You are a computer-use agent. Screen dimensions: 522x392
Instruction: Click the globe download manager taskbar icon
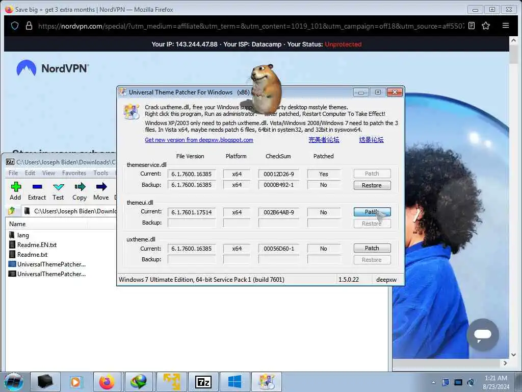139,382
